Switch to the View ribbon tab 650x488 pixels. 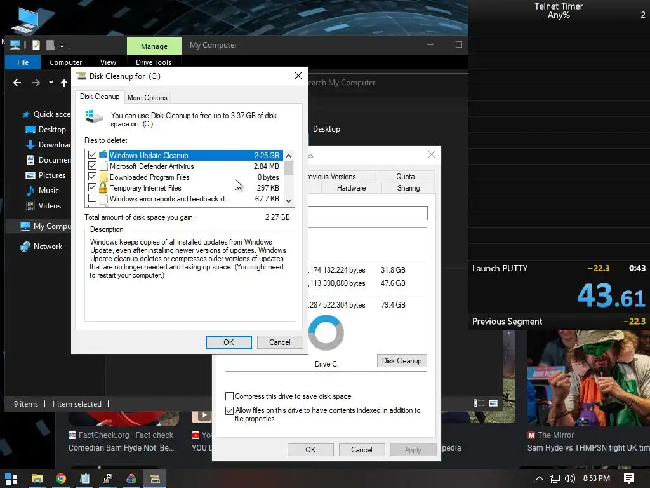[108, 62]
